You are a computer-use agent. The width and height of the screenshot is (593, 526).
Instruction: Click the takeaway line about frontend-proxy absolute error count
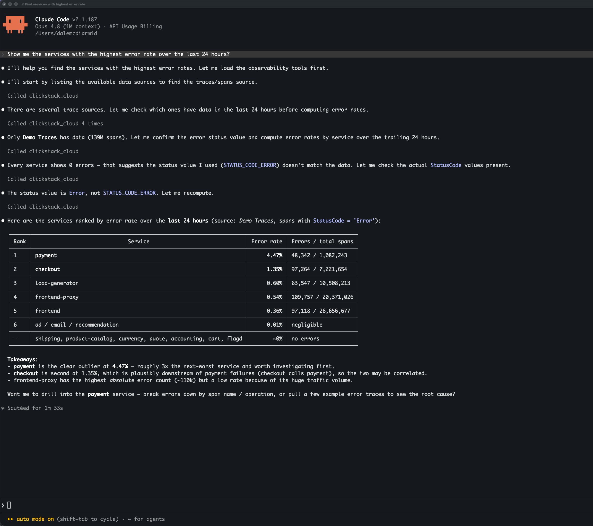coord(180,380)
